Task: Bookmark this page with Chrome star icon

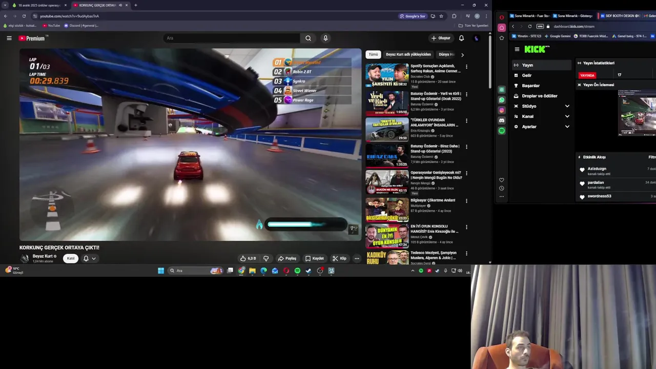Action: click(x=441, y=16)
